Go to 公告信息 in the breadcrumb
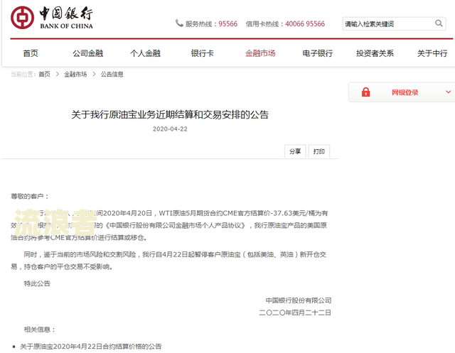The height and width of the screenshot is (353, 455). (112, 75)
